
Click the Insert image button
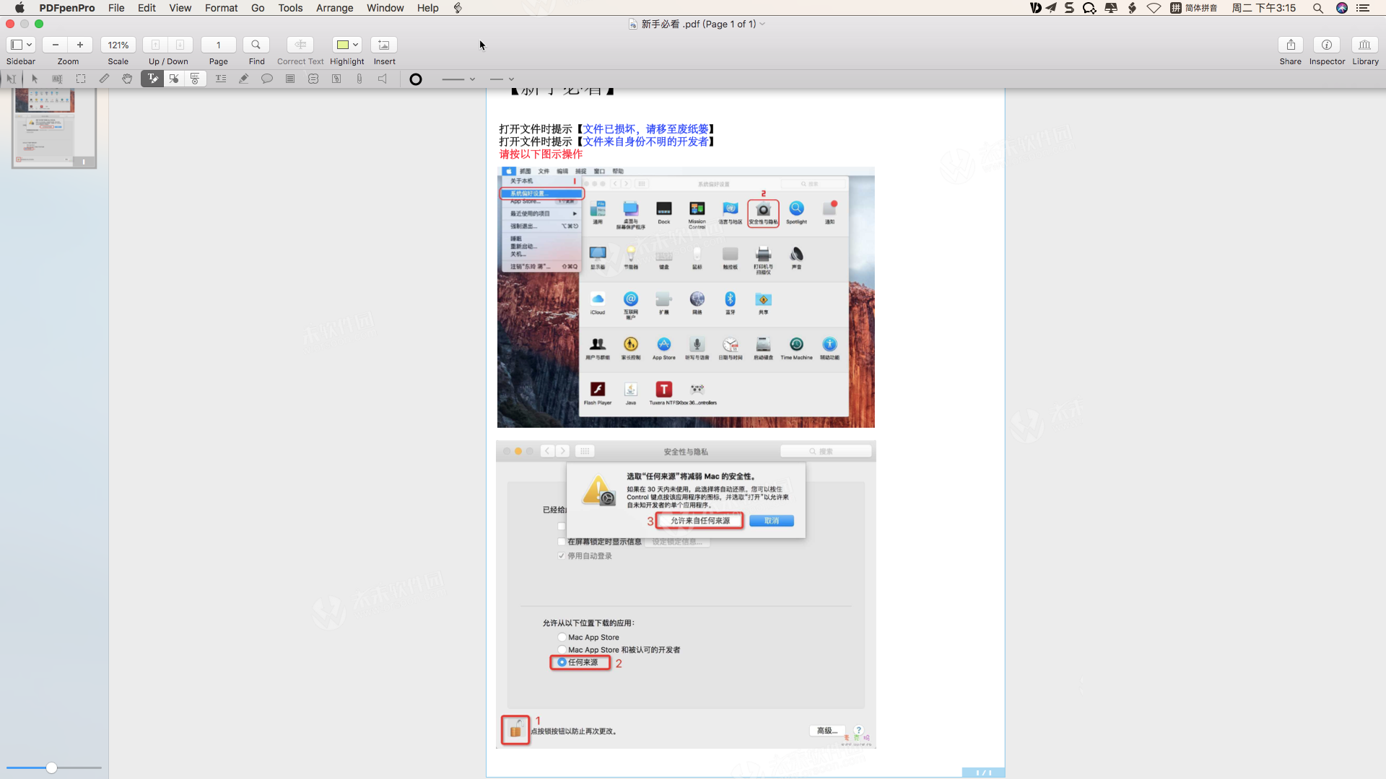pos(384,45)
